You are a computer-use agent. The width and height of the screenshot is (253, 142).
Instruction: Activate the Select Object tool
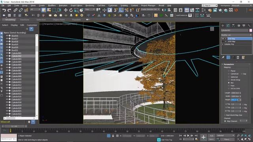tap(44, 10)
